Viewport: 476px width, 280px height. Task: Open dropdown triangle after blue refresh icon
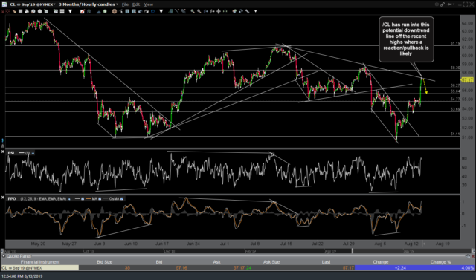click(x=161, y=12)
